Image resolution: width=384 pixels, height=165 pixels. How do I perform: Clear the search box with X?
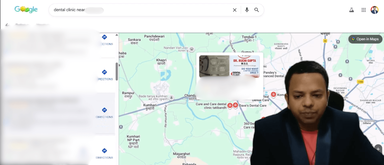point(234,10)
